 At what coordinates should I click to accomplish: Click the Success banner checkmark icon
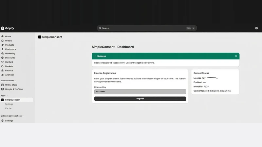(x=95, y=56)
